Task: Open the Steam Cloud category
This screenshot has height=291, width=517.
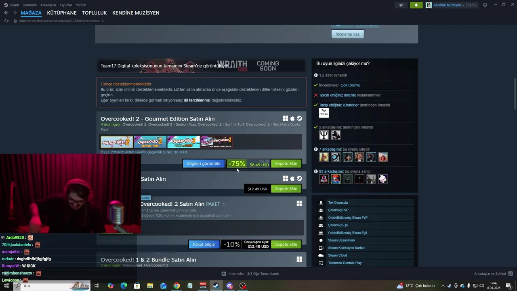Action: (x=337, y=255)
